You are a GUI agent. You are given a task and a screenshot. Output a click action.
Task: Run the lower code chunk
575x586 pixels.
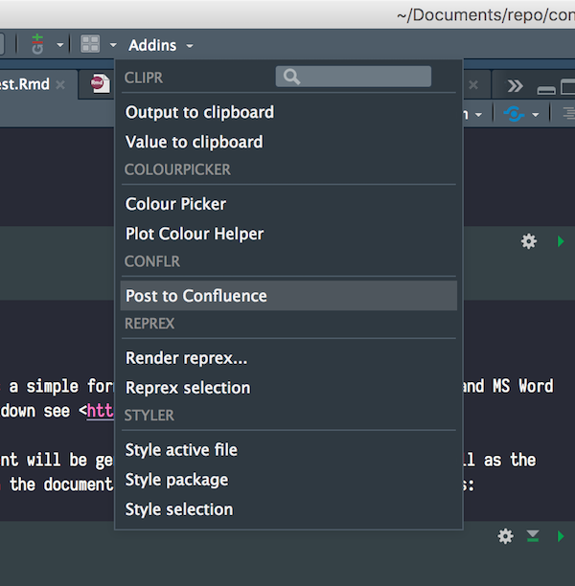click(x=561, y=536)
